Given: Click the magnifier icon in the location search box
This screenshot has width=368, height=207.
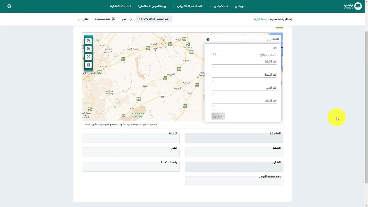Looking at the screenshot, I should tap(215, 54).
